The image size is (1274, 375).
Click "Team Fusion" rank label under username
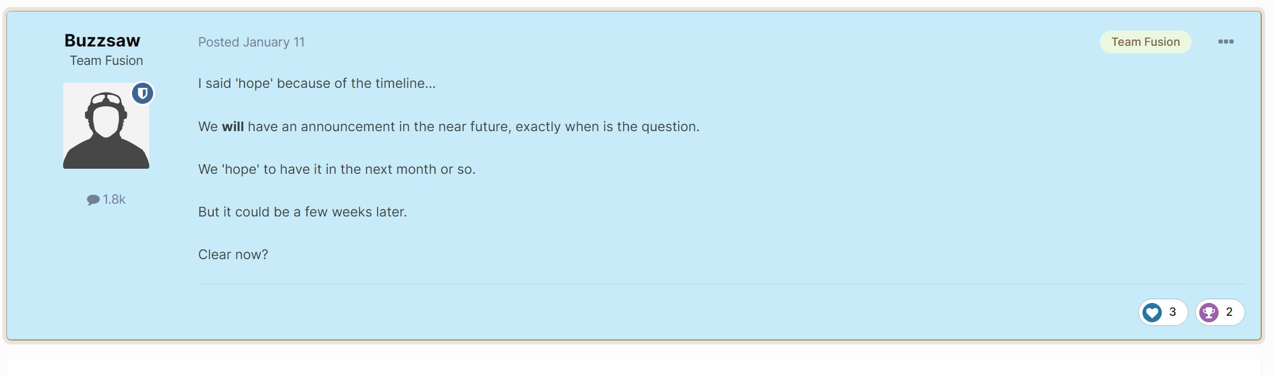(x=107, y=60)
